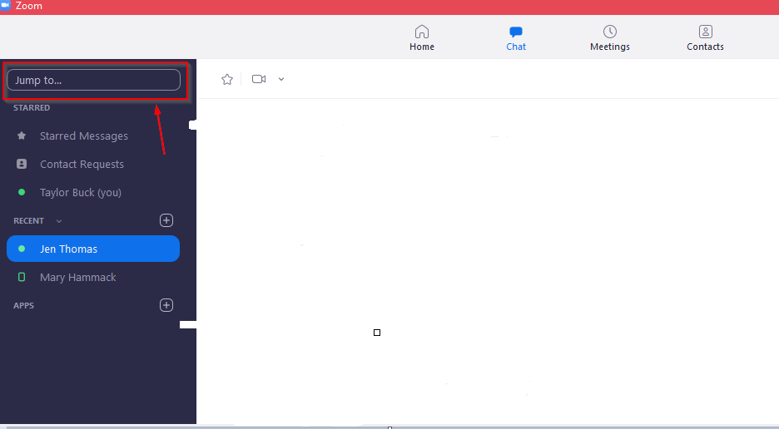Open the Meetings tab
This screenshot has height=429, width=779.
tap(609, 38)
